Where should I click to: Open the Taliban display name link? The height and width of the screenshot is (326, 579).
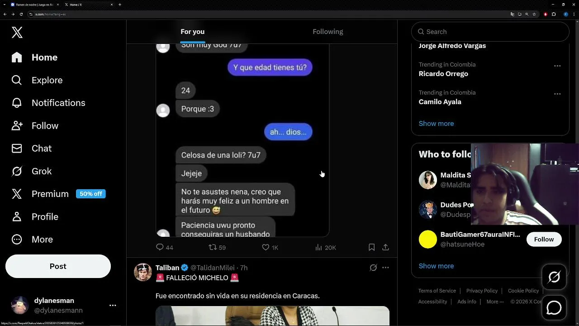[167, 268]
